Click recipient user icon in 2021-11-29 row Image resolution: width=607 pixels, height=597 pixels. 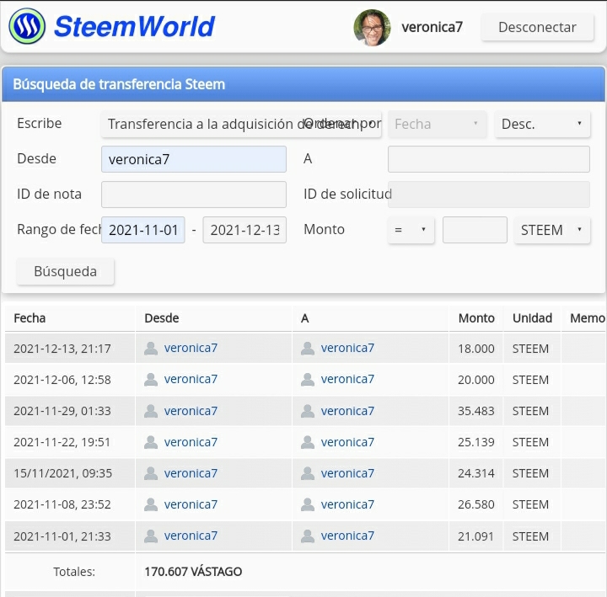click(x=308, y=411)
